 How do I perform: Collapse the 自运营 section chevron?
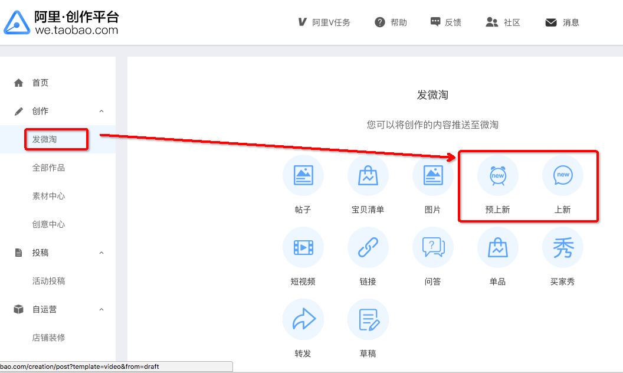(x=101, y=309)
